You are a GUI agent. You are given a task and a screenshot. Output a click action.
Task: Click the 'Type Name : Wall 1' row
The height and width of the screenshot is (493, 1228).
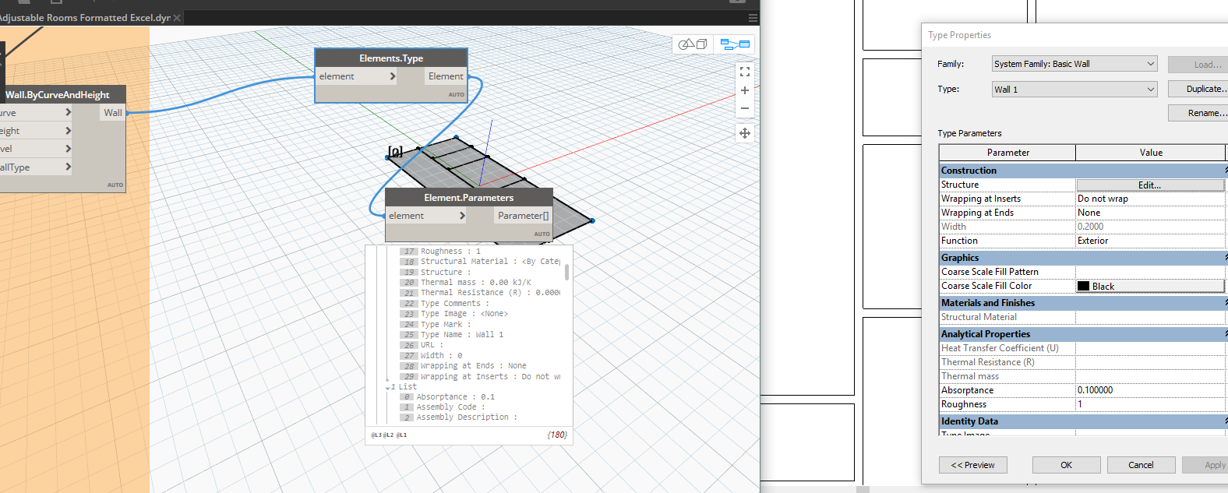click(462, 335)
